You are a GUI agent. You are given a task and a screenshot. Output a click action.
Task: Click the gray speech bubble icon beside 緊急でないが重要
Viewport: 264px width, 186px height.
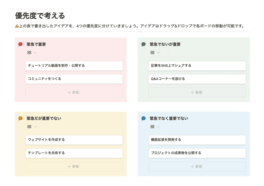pos(143,44)
